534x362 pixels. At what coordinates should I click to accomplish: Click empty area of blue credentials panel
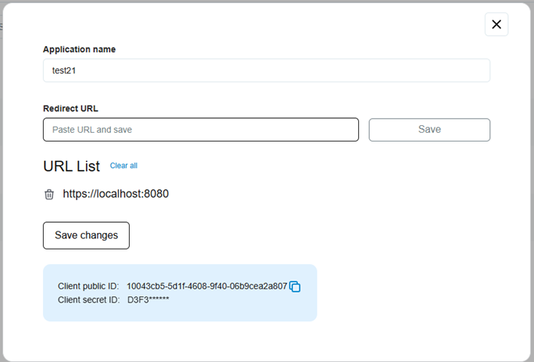(x=250, y=309)
